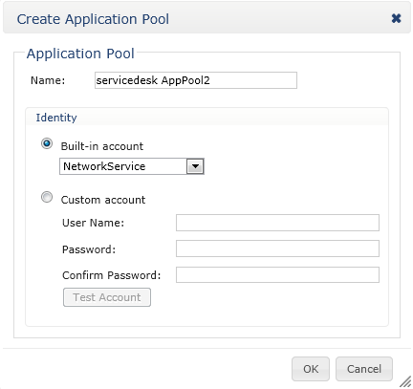This screenshot has height=389, width=413.
Task: Click inside the Password input box
Action: click(x=277, y=249)
